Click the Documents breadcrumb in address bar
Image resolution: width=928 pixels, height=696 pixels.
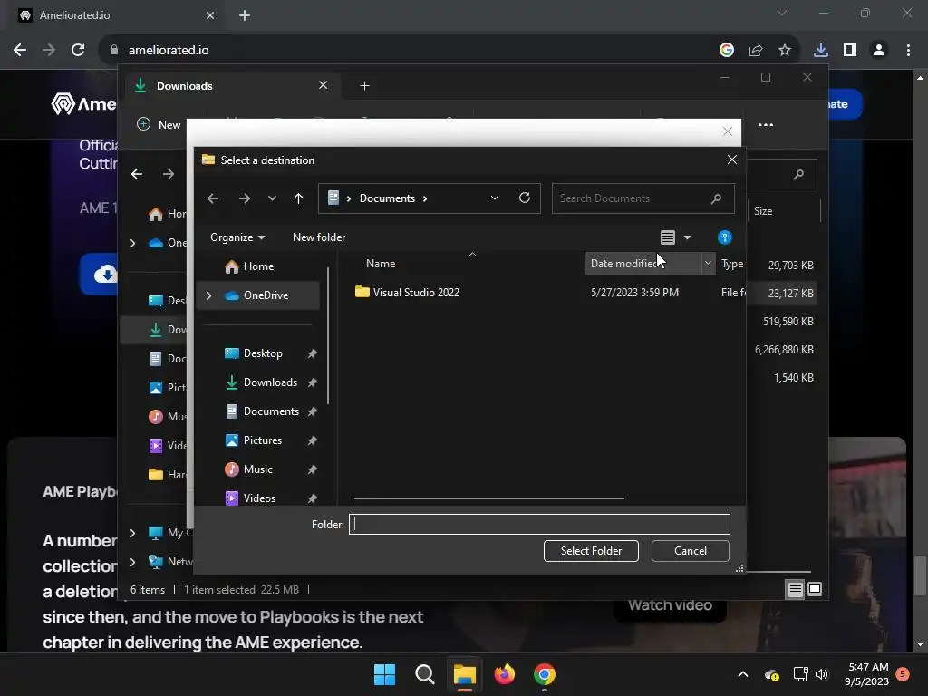(x=387, y=198)
